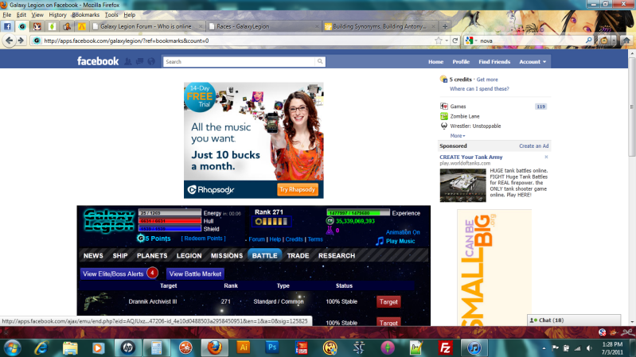Open Zombie Lane app

click(464, 116)
